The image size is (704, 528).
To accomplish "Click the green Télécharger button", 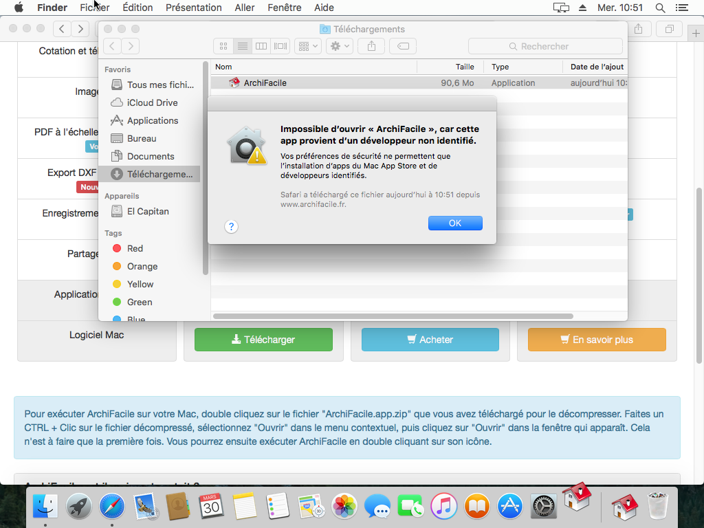I will 263,340.
